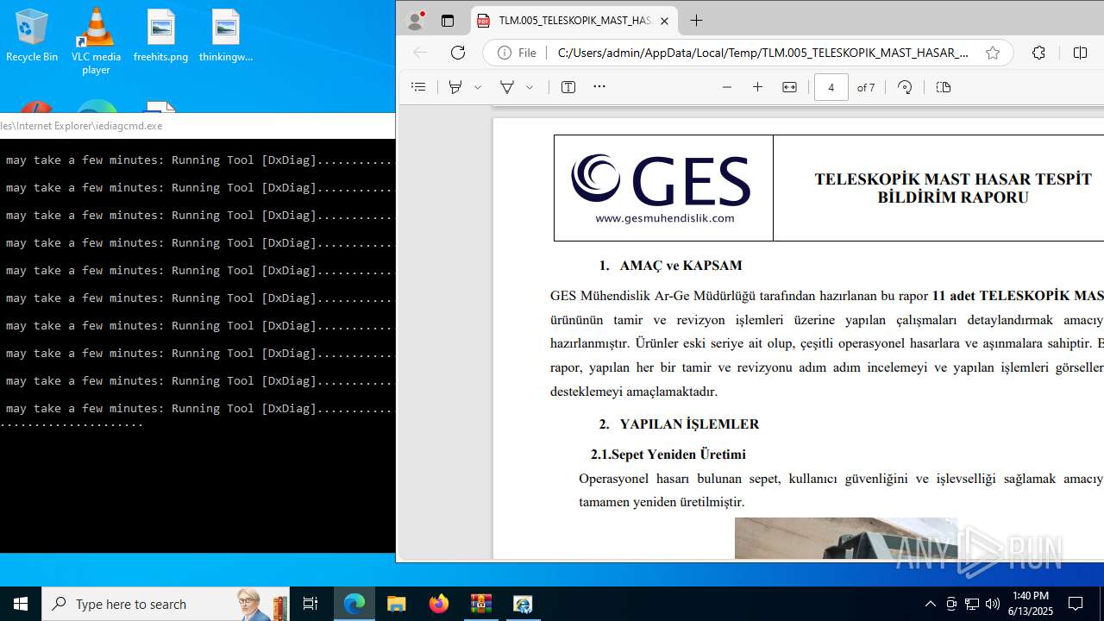Expand draw tool options dropdown
1104x621 pixels.
click(530, 87)
